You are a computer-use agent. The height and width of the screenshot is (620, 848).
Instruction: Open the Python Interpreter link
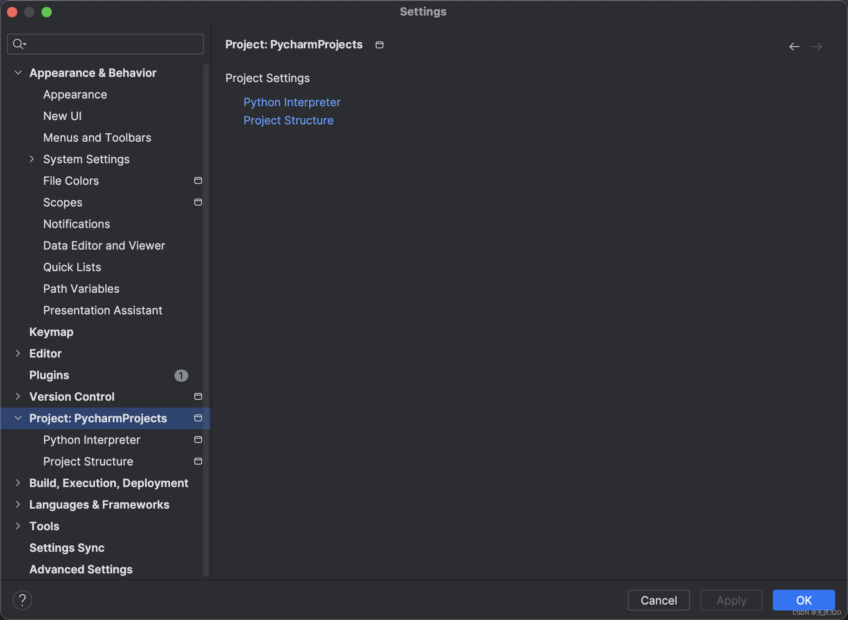click(x=292, y=102)
